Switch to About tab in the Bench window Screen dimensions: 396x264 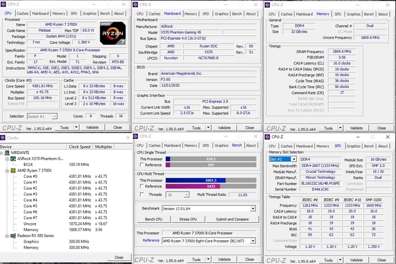(250, 146)
